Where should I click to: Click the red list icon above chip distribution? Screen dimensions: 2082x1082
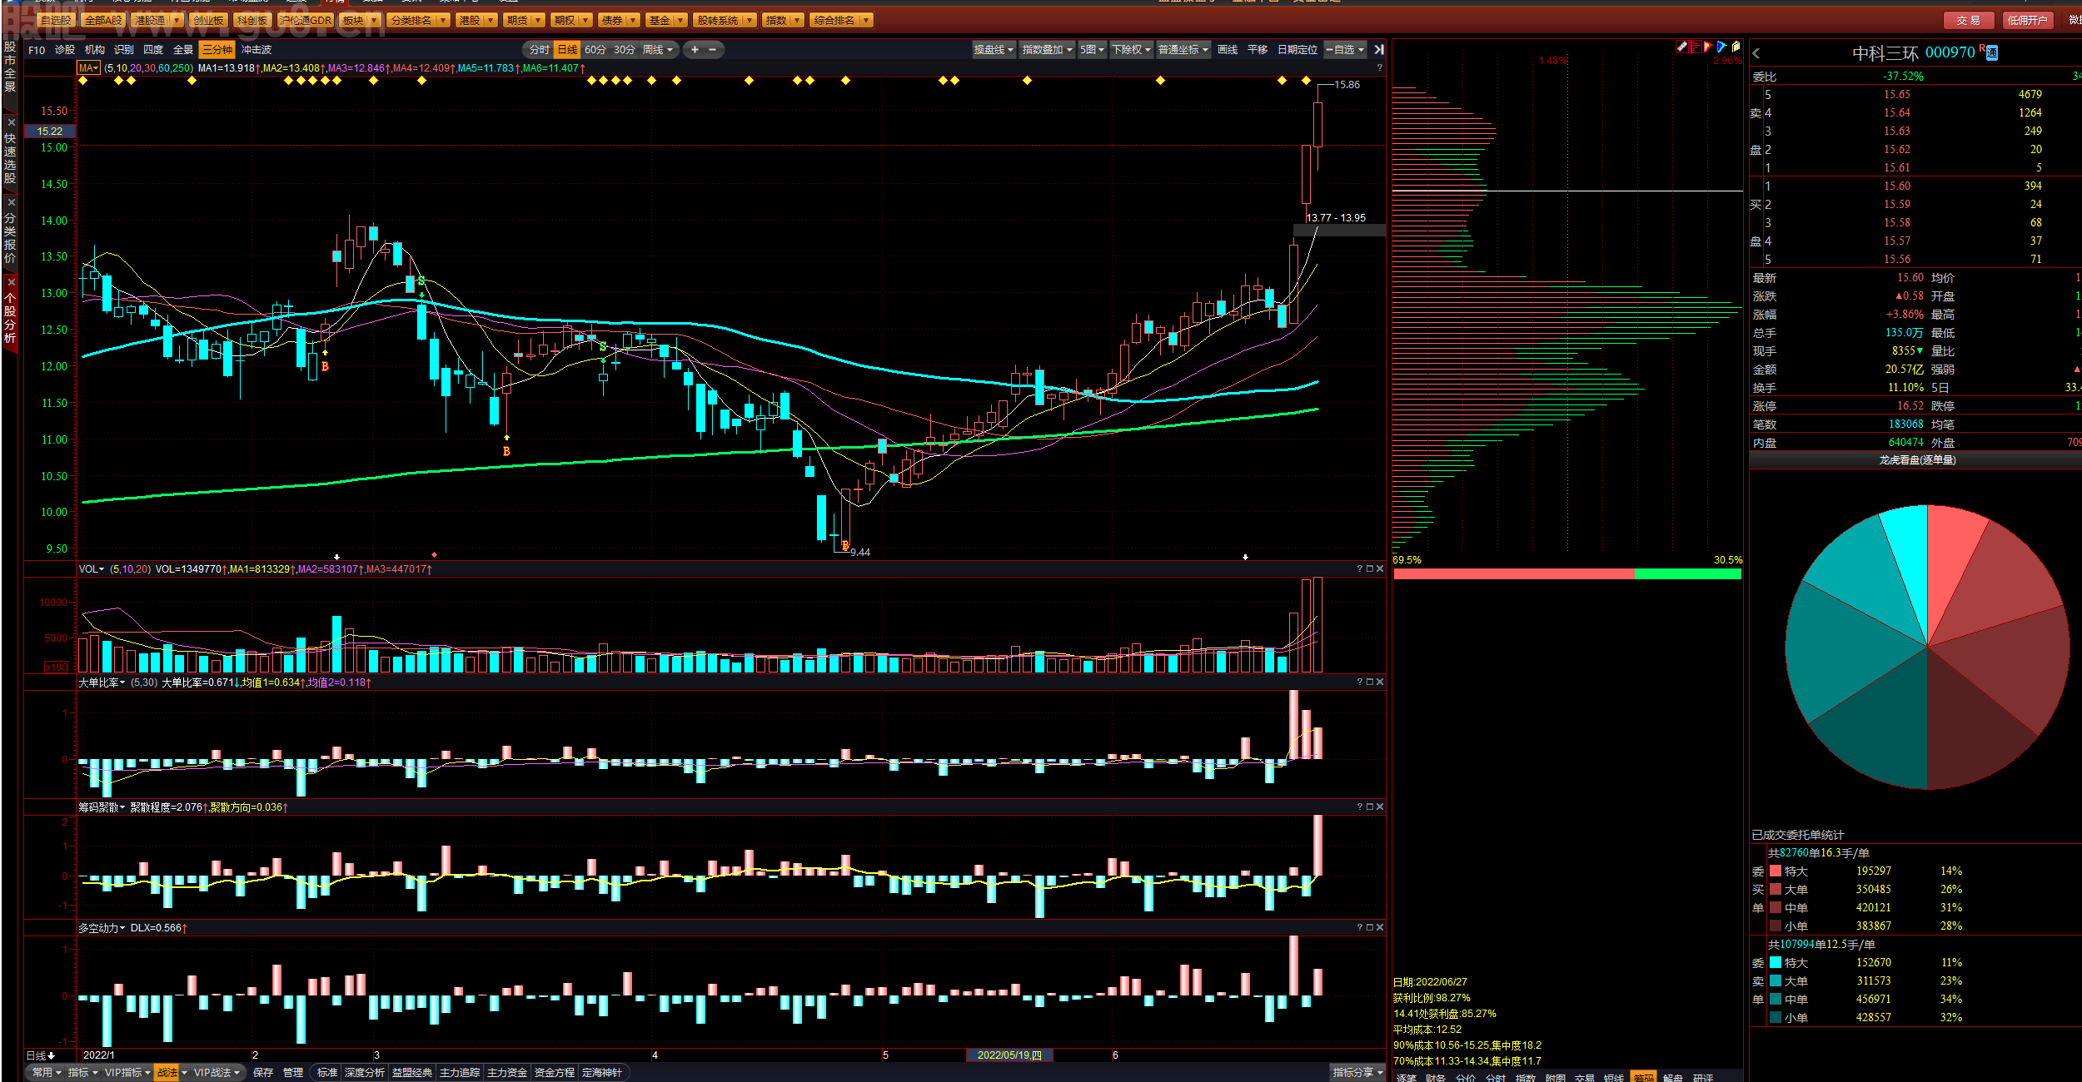1694,47
